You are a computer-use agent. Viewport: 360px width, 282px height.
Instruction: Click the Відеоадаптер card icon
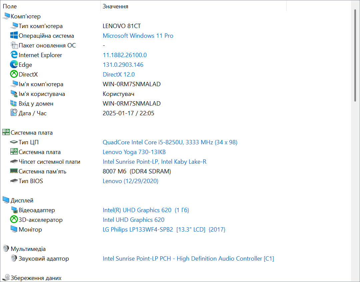pyautogui.click(x=14, y=210)
